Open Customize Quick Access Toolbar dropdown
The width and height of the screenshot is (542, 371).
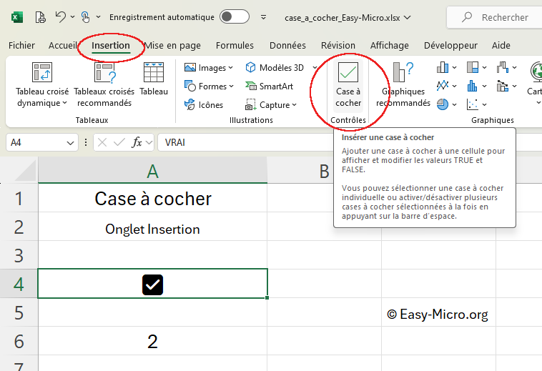(x=263, y=17)
